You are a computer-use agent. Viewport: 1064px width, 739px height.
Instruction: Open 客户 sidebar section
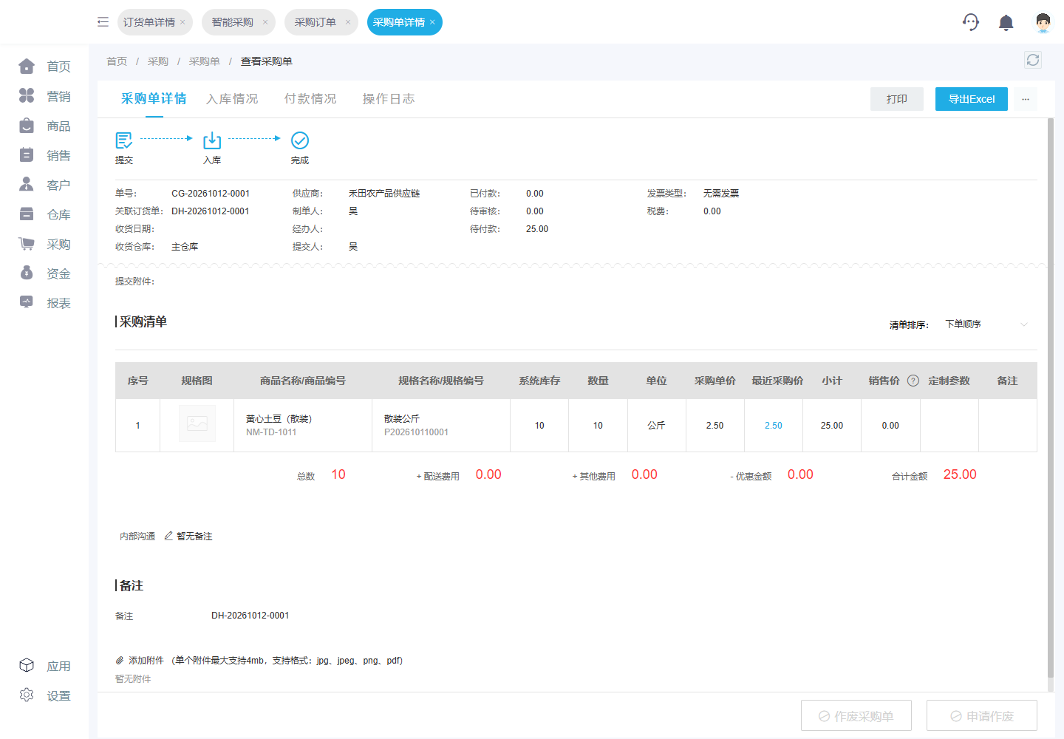pyautogui.click(x=44, y=185)
